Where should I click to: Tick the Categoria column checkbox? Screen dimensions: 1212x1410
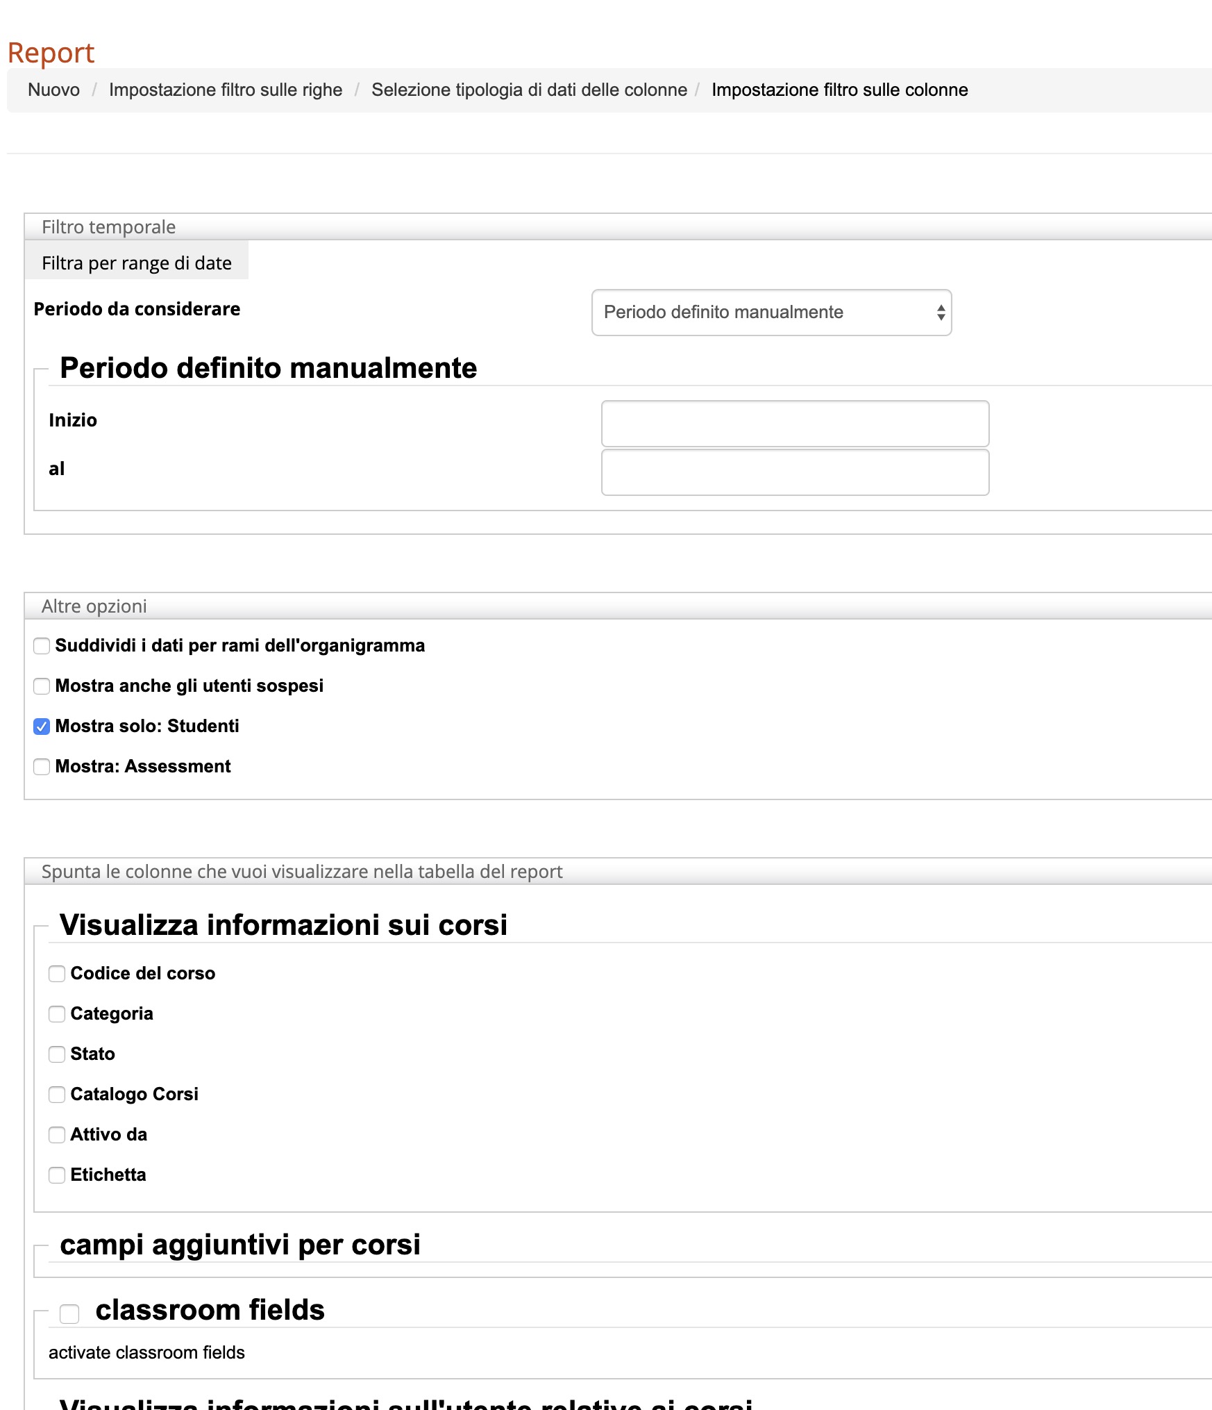click(x=57, y=1014)
